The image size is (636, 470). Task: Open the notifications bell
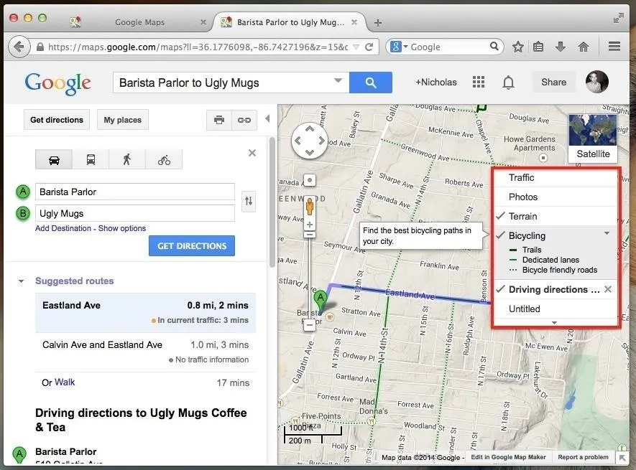point(508,83)
